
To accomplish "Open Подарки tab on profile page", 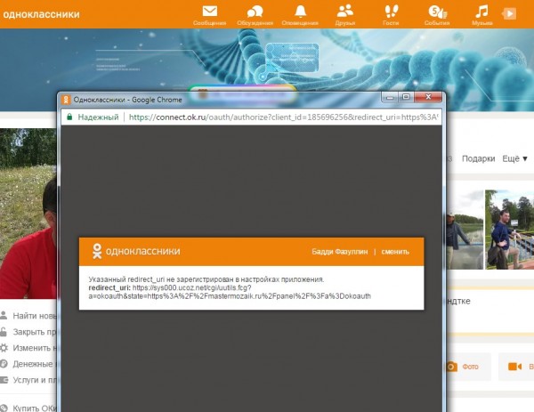I will tap(478, 158).
